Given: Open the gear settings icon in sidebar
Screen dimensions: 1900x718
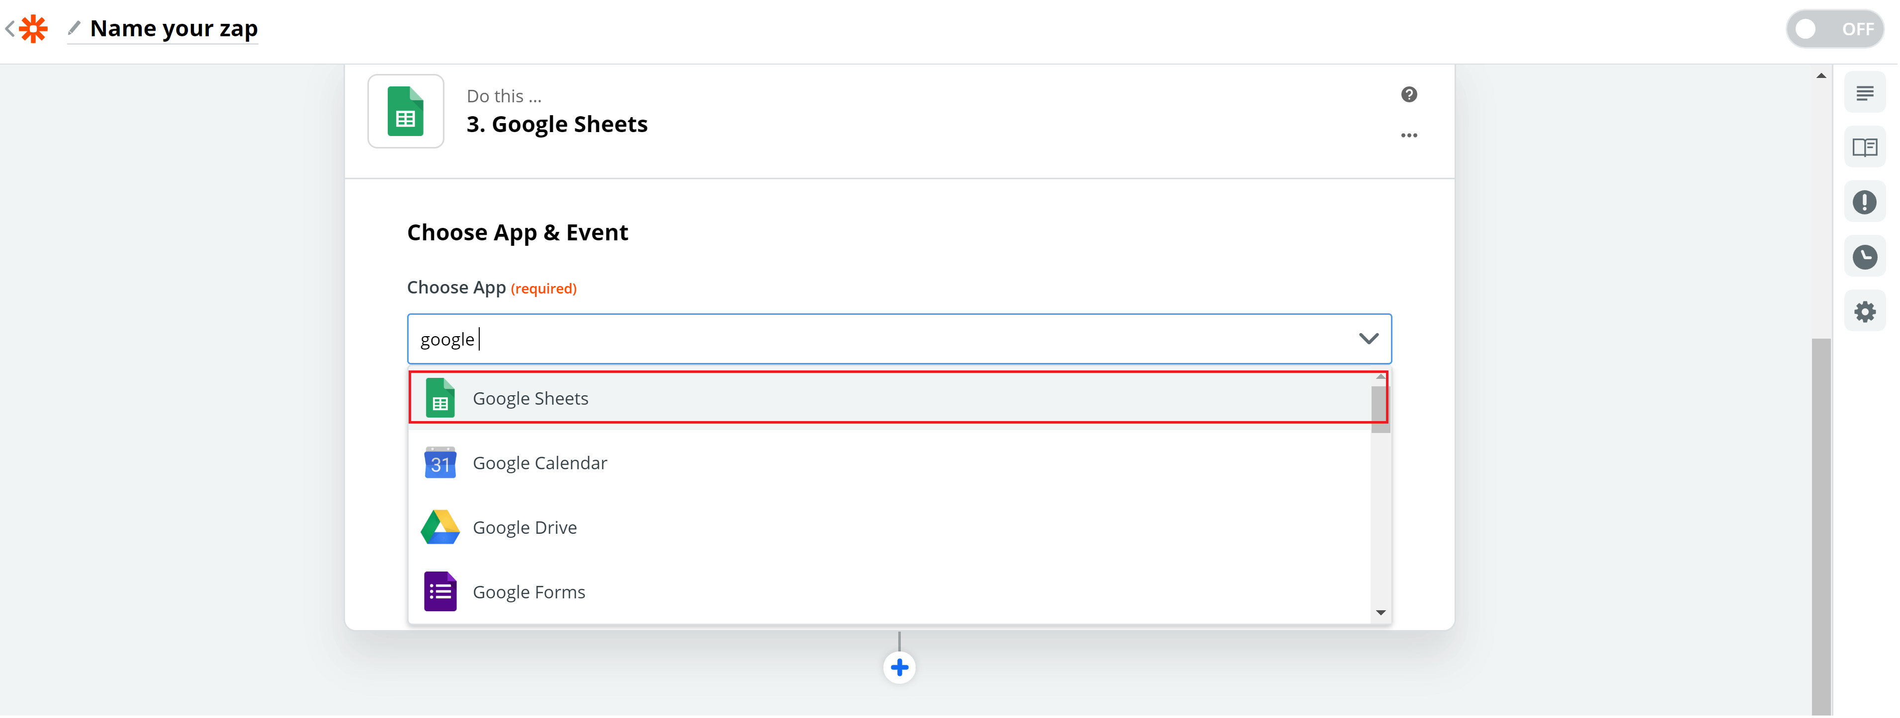Looking at the screenshot, I should coord(1865,311).
